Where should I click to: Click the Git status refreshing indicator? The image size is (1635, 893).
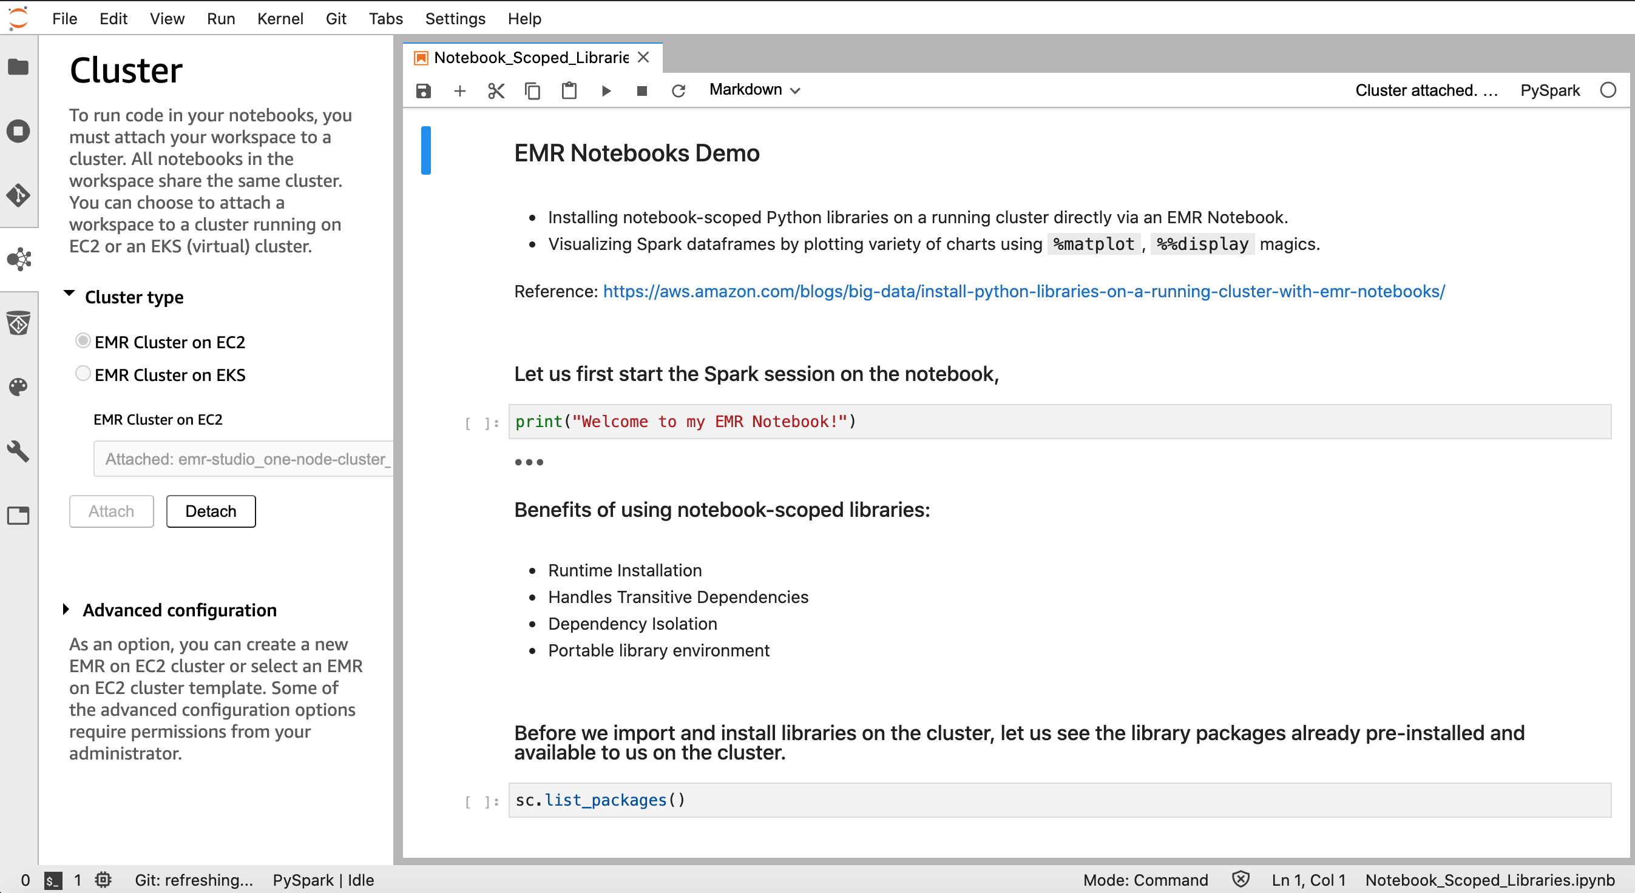point(192,880)
